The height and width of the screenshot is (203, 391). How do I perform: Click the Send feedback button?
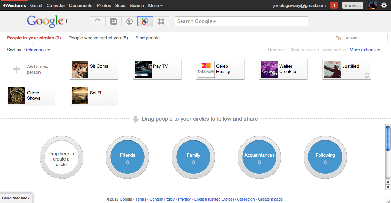tap(16, 198)
